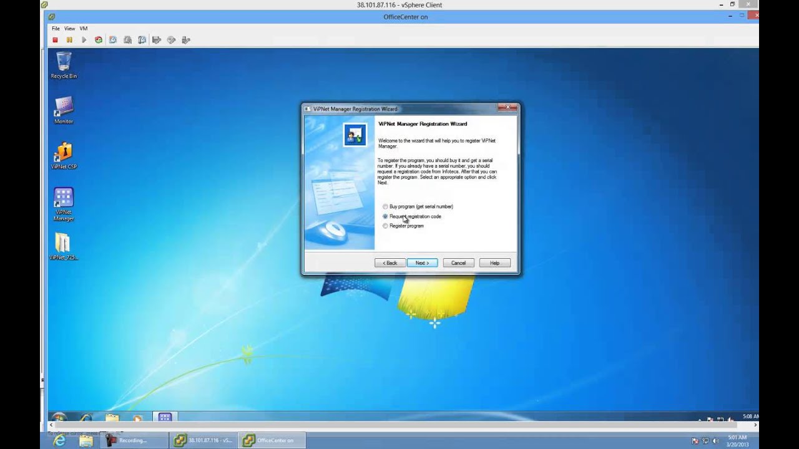The width and height of the screenshot is (799, 449).
Task: Show hidden guest tray icons arrow
Action: (x=699, y=419)
